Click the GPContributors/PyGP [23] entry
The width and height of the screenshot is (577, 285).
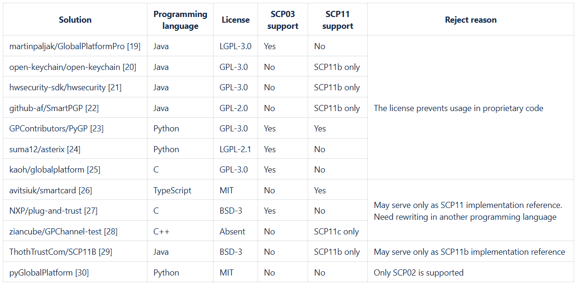coord(56,129)
